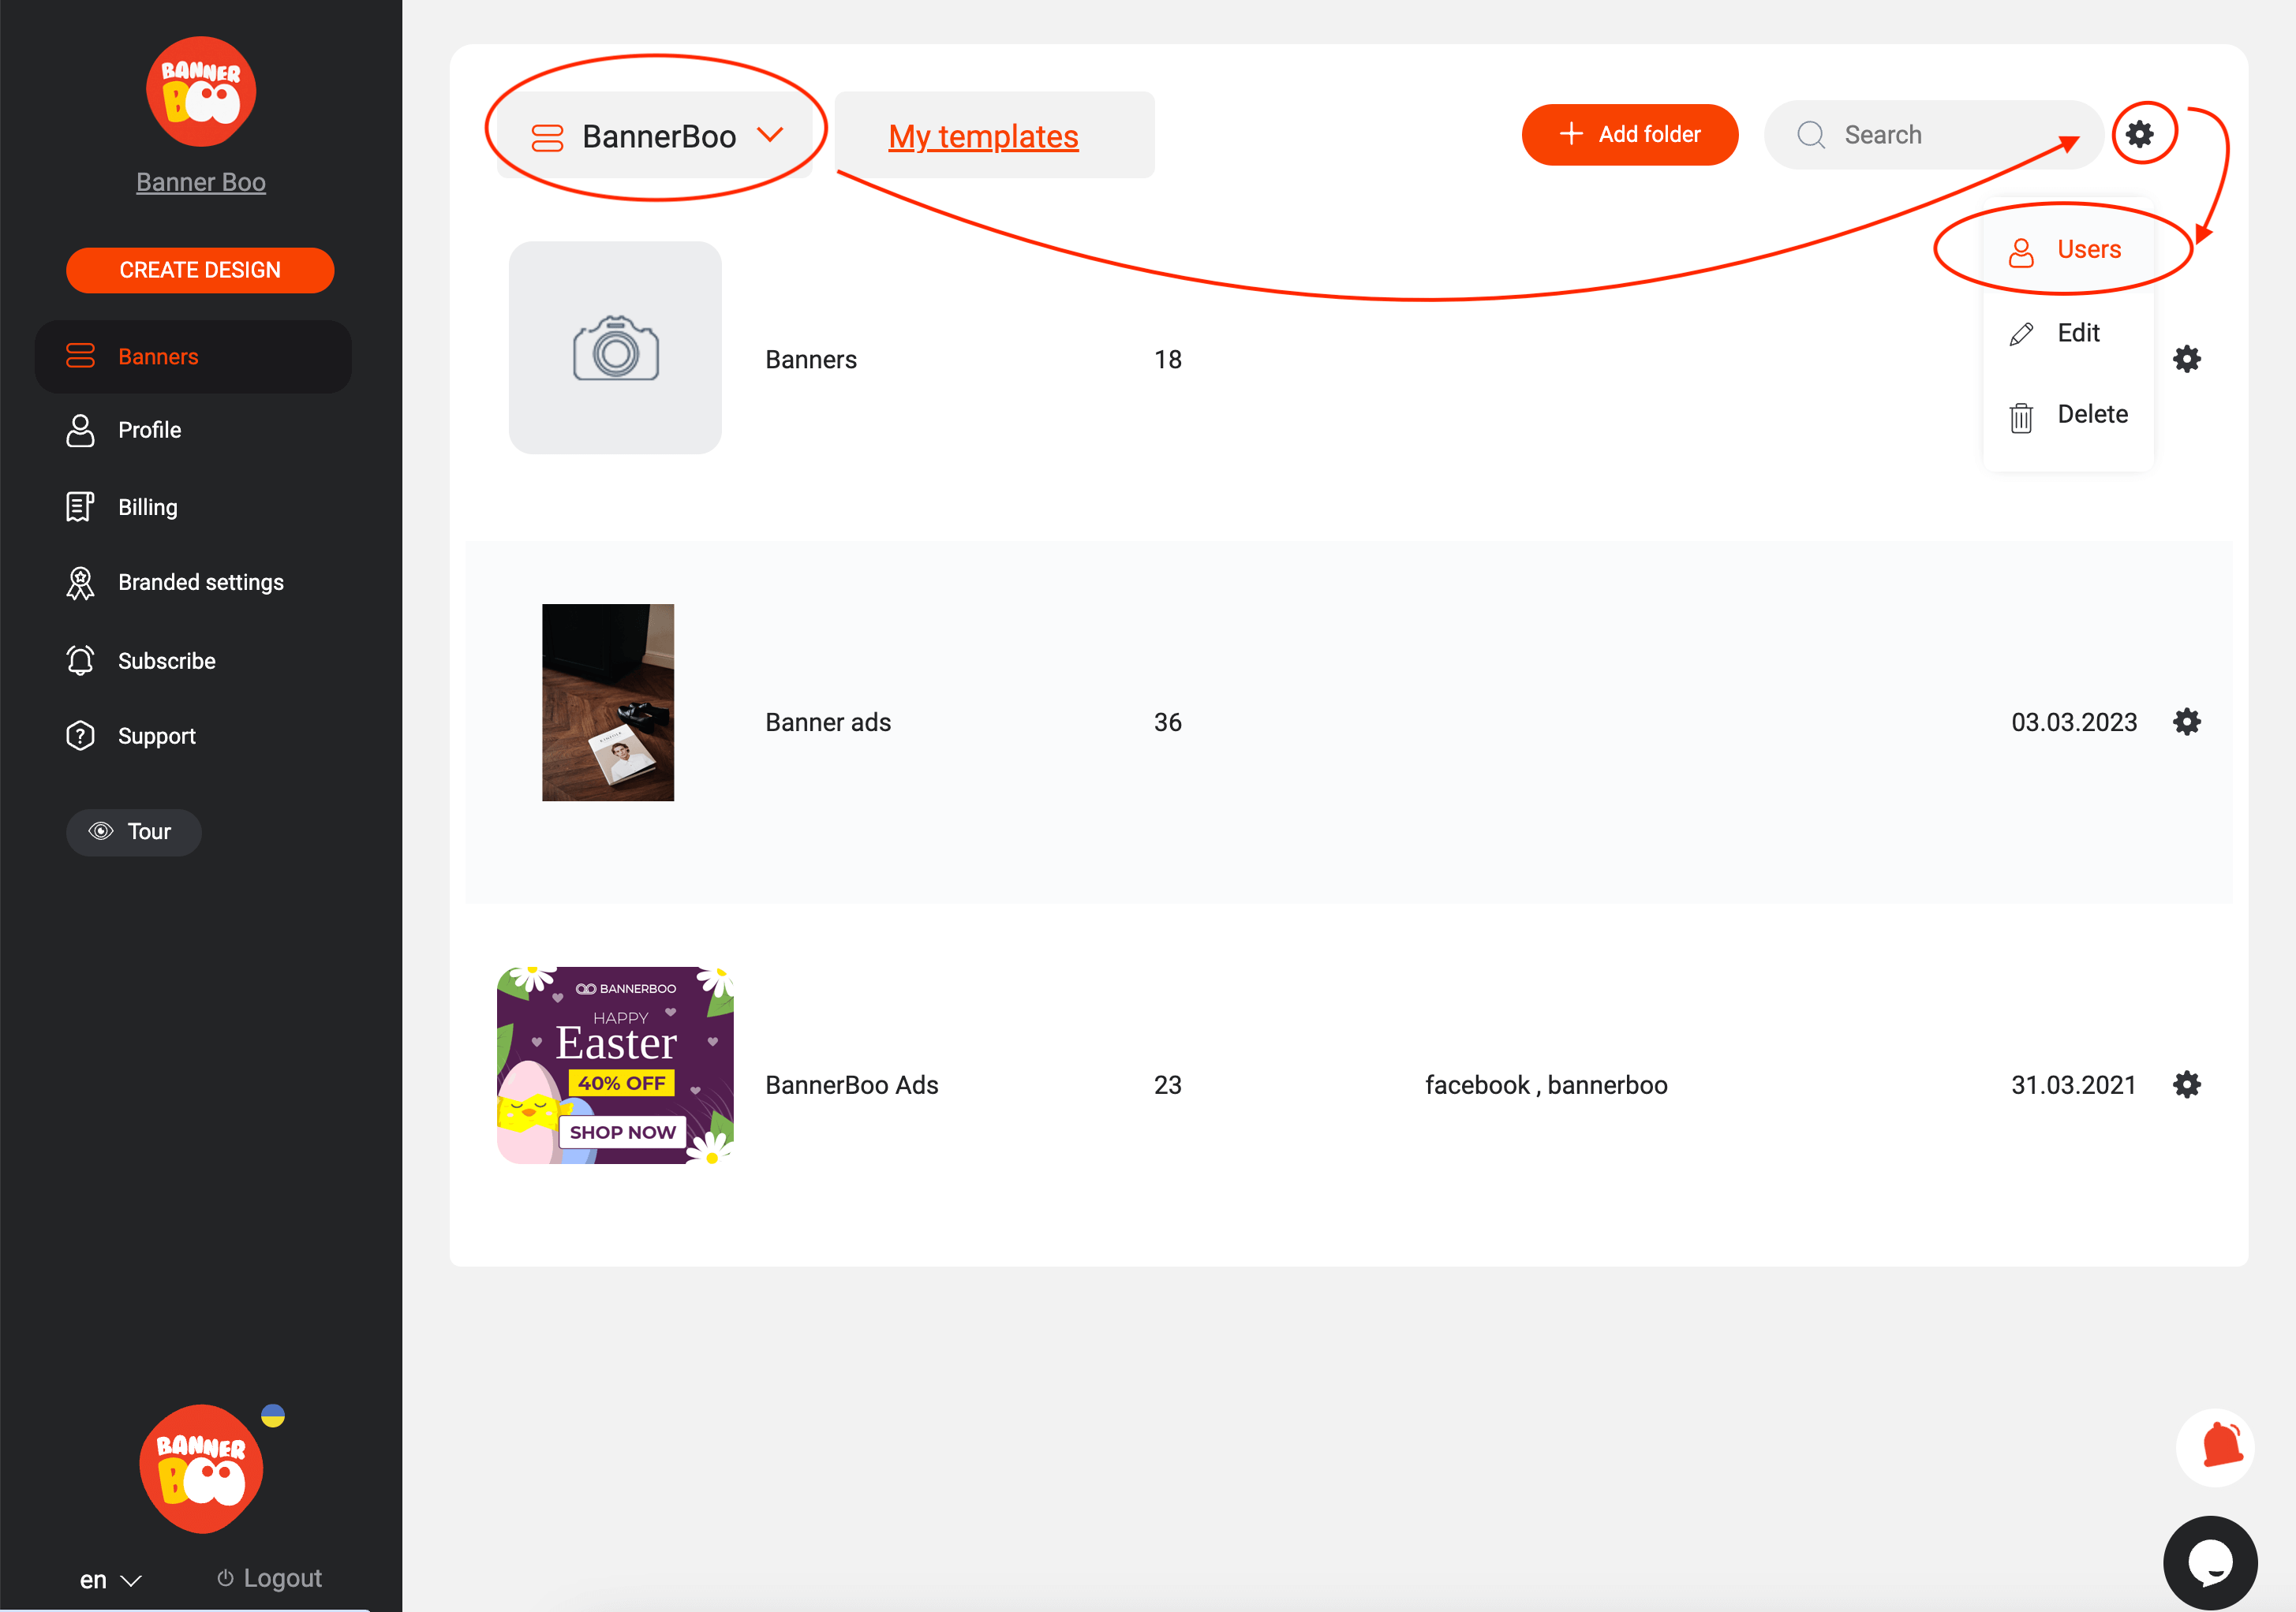
Task: Open the Easter BannerBoo Ads thumbnail
Action: 615,1065
